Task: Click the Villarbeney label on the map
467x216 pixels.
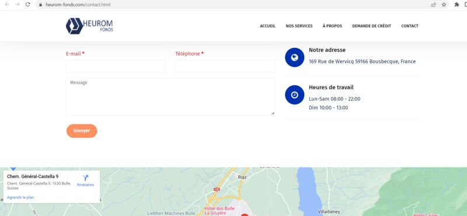Action: coord(329,211)
